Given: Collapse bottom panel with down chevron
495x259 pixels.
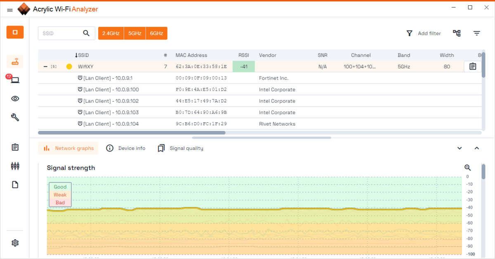Looking at the screenshot, I should point(460,148).
